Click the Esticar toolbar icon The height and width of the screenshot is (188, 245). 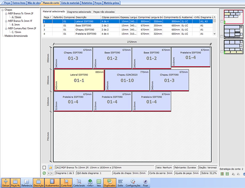coord(6,183)
